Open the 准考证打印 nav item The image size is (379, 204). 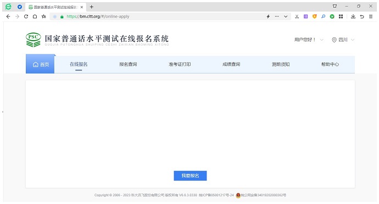point(180,64)
